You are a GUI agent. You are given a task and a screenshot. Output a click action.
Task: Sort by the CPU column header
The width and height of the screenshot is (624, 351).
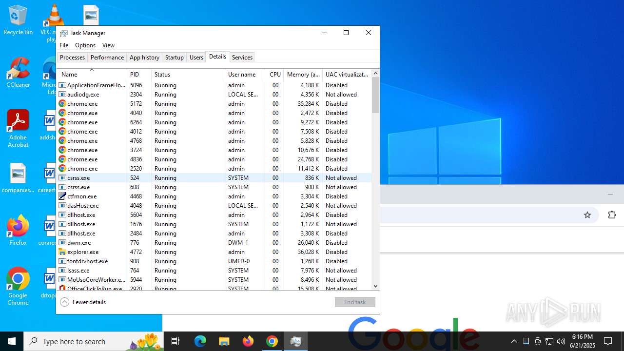pos(275,75)
